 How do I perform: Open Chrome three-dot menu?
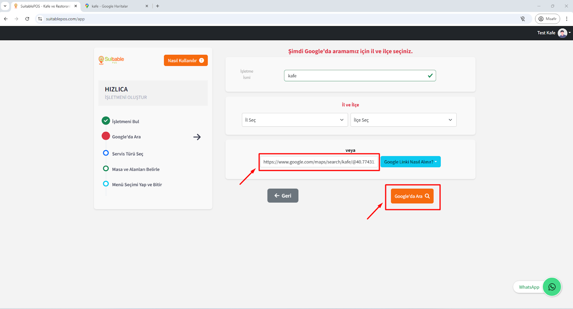tap(567, 19)
